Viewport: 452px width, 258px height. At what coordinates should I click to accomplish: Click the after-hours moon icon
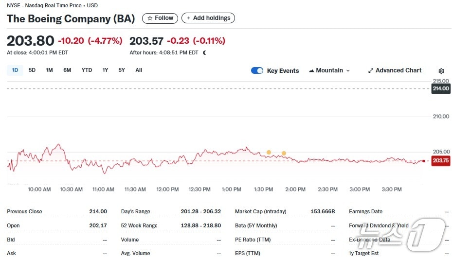(x=204, y=53)
